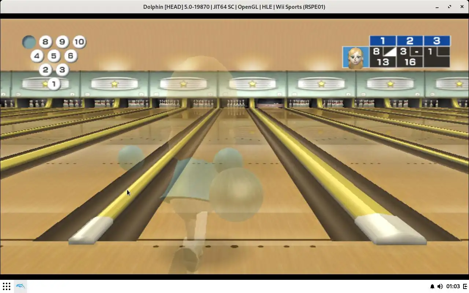Open the Activities app grid icon
Viewport: 469px width, 293px height.
pyautogui.click(x=7, y=286)
